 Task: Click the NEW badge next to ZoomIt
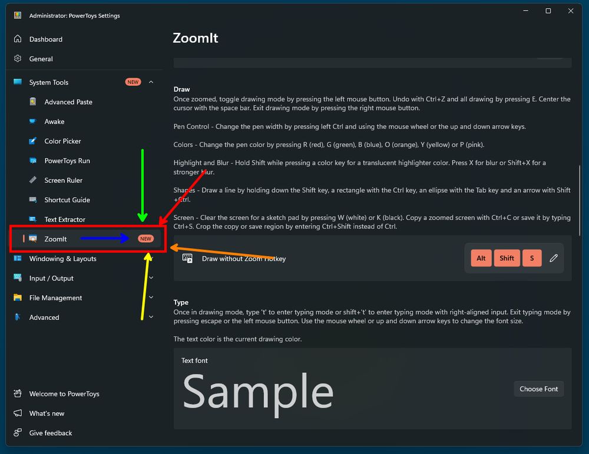click(145, 239)
